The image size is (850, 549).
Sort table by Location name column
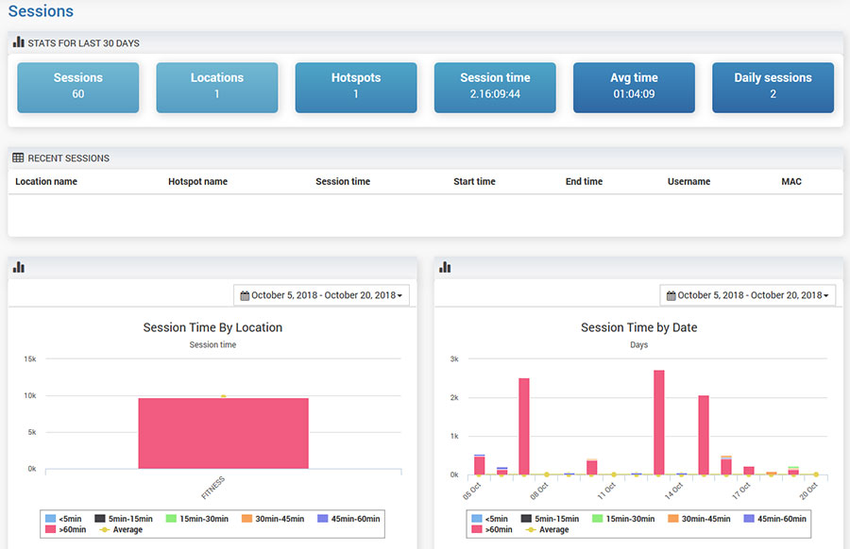(x=46, y=181)
